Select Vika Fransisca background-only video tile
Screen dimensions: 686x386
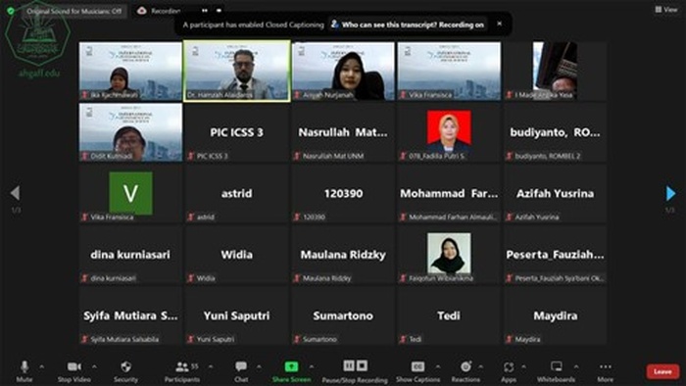449,71
